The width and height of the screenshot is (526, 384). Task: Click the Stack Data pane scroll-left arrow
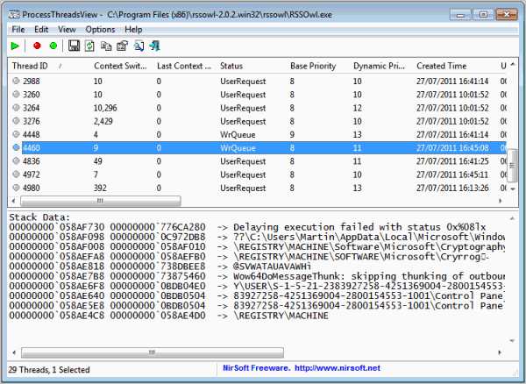click(14, 352)
